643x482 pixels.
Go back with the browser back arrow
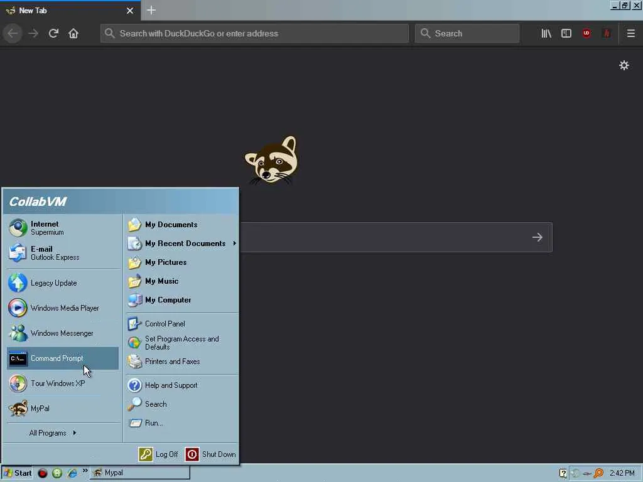pyautogui.click(x=13, y=33)
